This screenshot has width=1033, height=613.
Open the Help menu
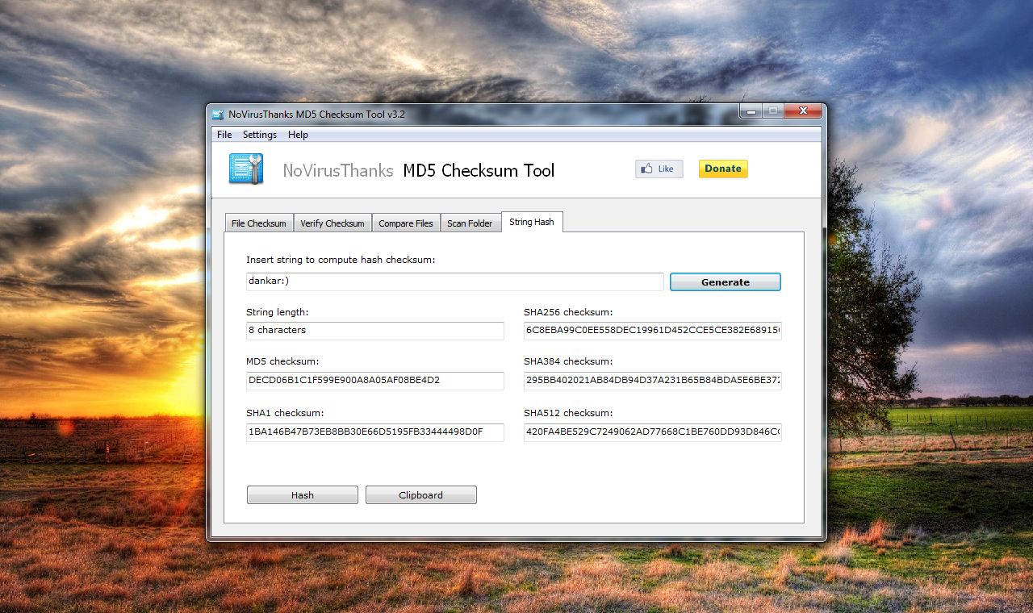coord(298,135)
